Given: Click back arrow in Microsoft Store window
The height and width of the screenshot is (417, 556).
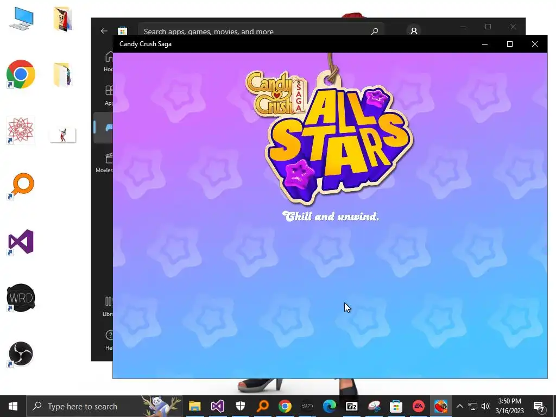Looking at the screenshot, I should 104,31.
